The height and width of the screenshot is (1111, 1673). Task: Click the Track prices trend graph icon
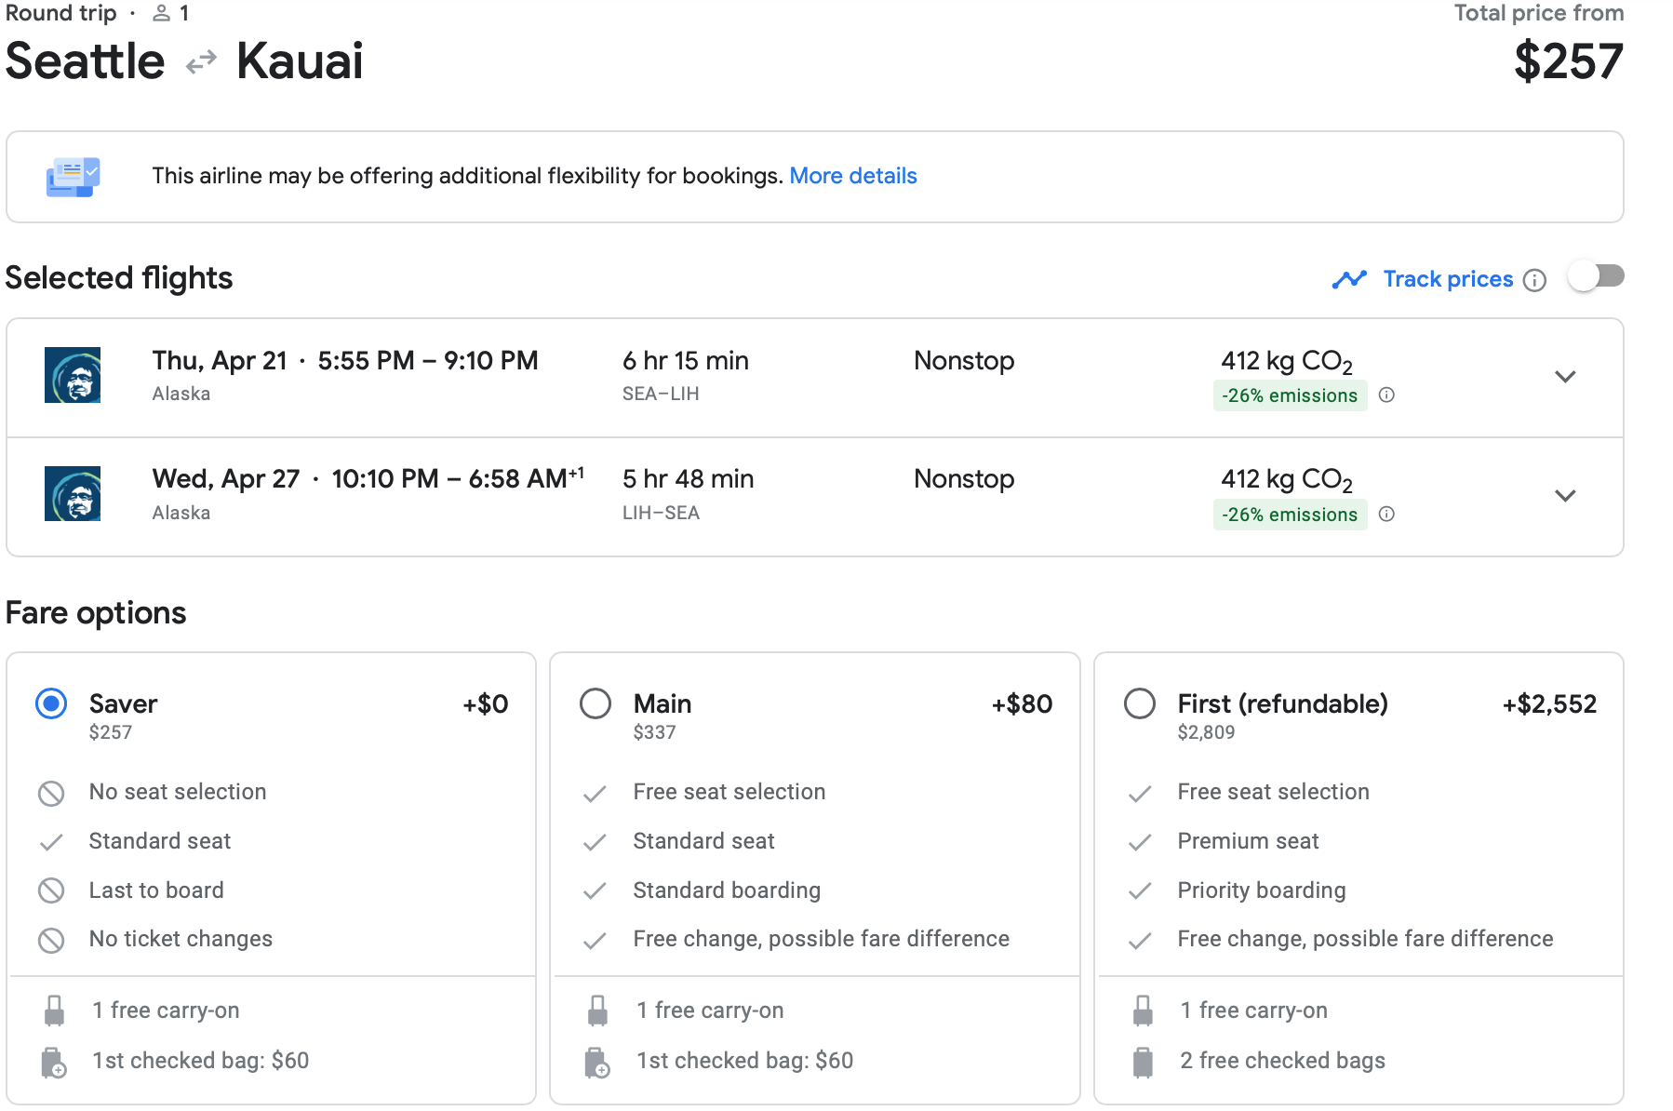tap(1348, 279)
